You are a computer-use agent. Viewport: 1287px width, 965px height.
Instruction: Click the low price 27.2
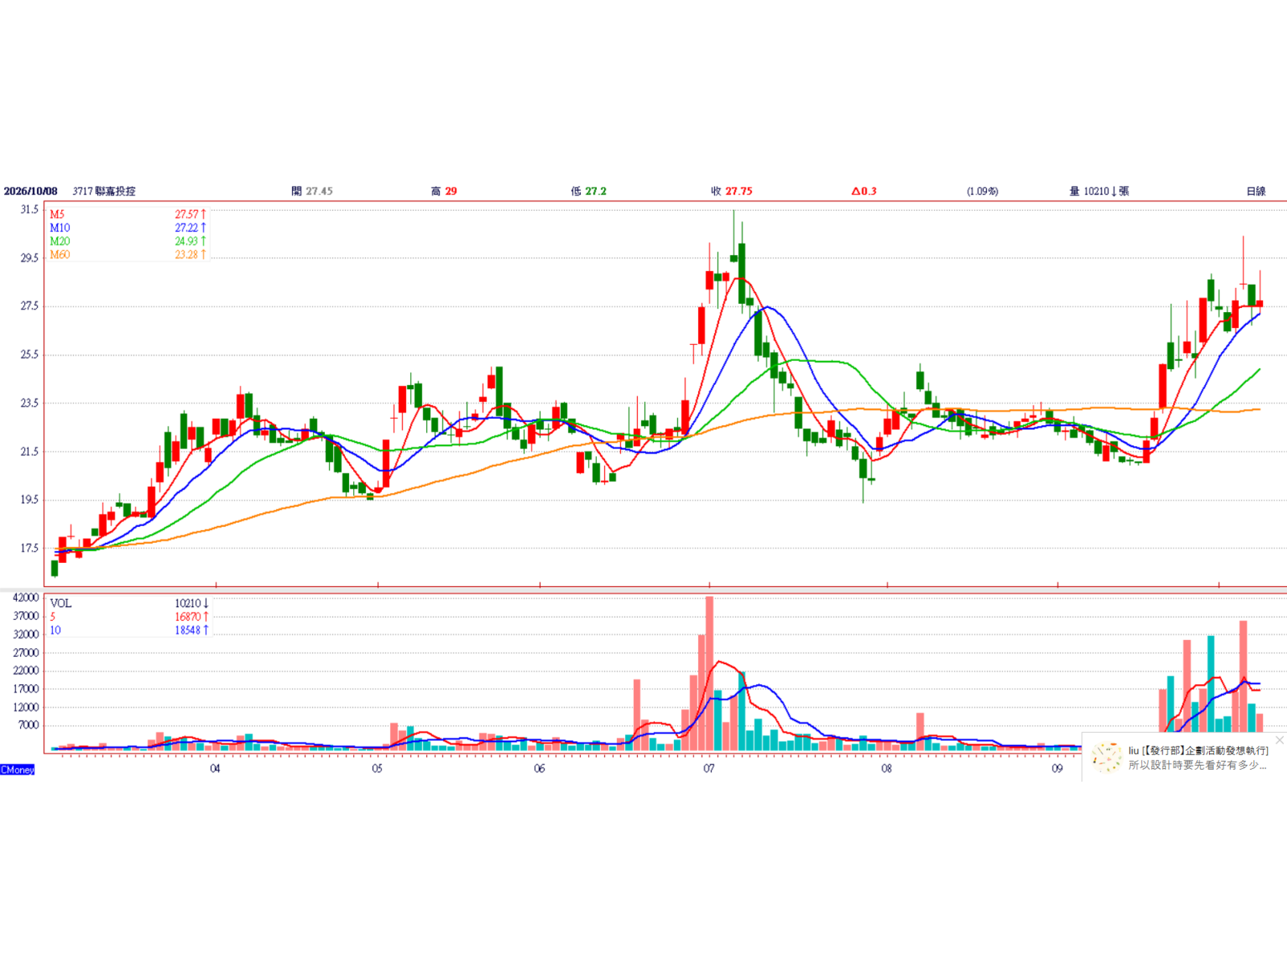[596, 191]
